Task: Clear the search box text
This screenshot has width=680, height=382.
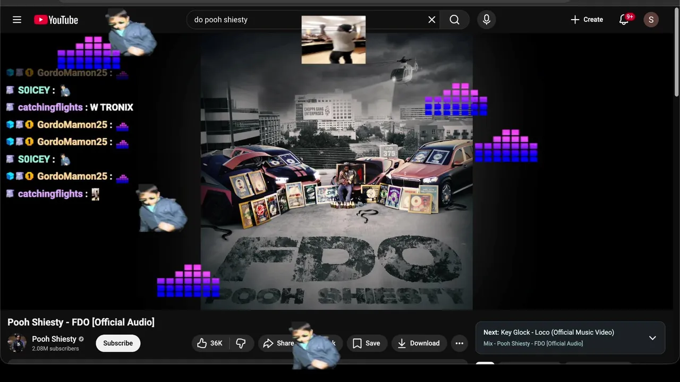Action: click(x=432, y=20)
